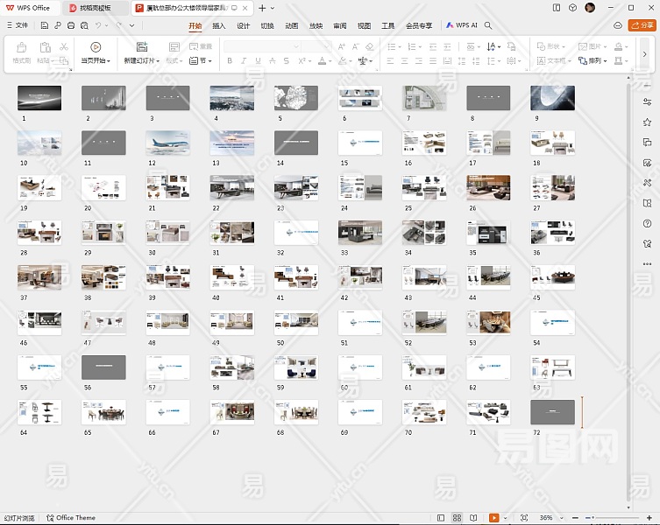Click the fit-to-window zoom icon
The height and width of the screenshot is (525, 660).
(x=523, y=518)
